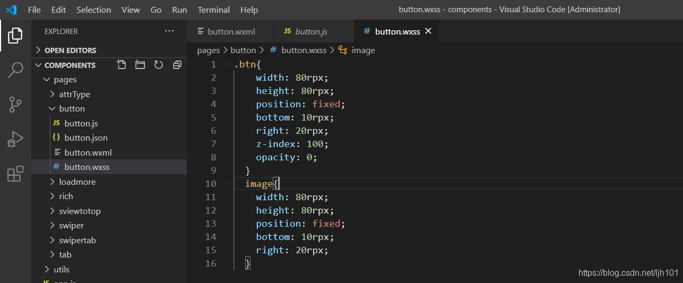
Task: Open the Terminal menu
Action: (x=214, y=10)
